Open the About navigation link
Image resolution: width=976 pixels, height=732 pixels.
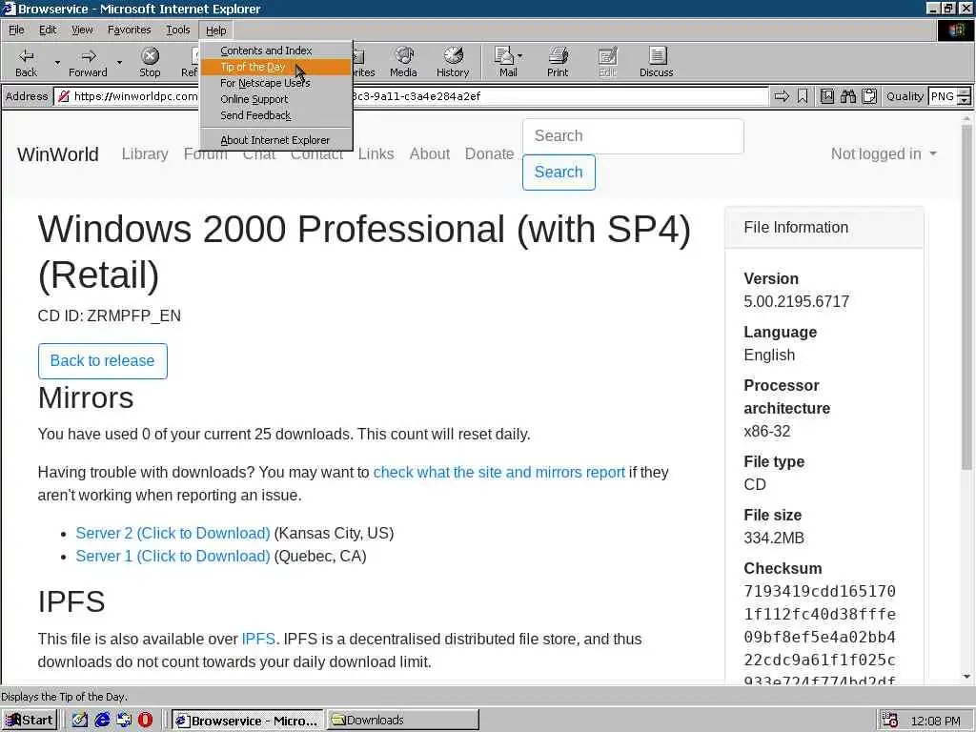coord(430,153)
